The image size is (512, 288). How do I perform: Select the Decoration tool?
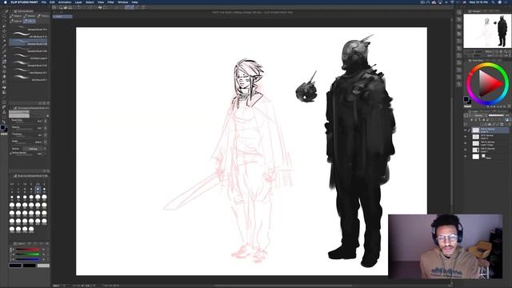point(4,71)
